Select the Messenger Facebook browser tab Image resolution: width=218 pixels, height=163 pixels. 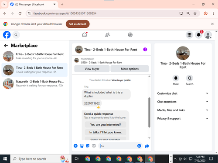[x=33, y=4]
